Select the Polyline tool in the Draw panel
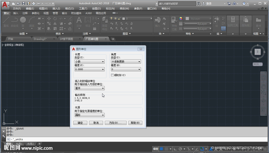Screen dimensions: 269x153 click(x=15, y=22)
